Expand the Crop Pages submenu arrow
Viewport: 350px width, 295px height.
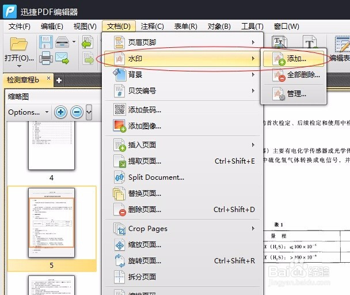pos(253,228)
